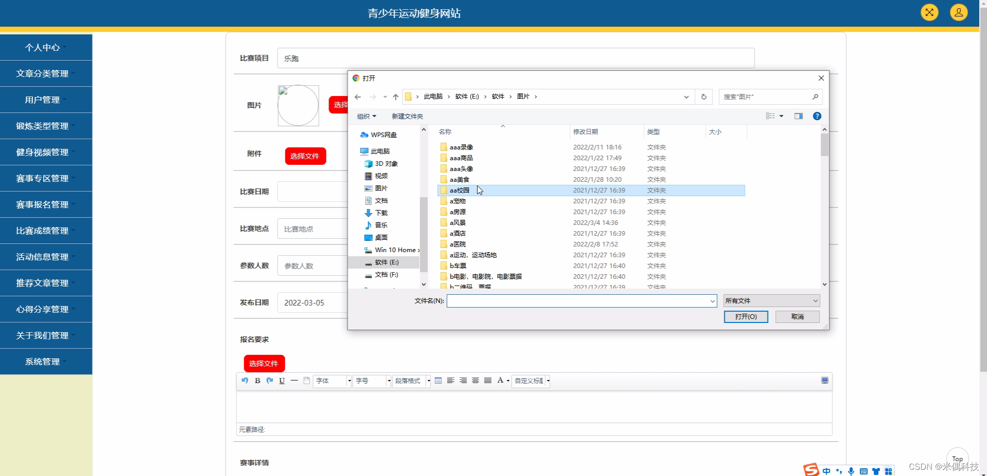Click the search magnifier in file dialog

tap(815, 97)
